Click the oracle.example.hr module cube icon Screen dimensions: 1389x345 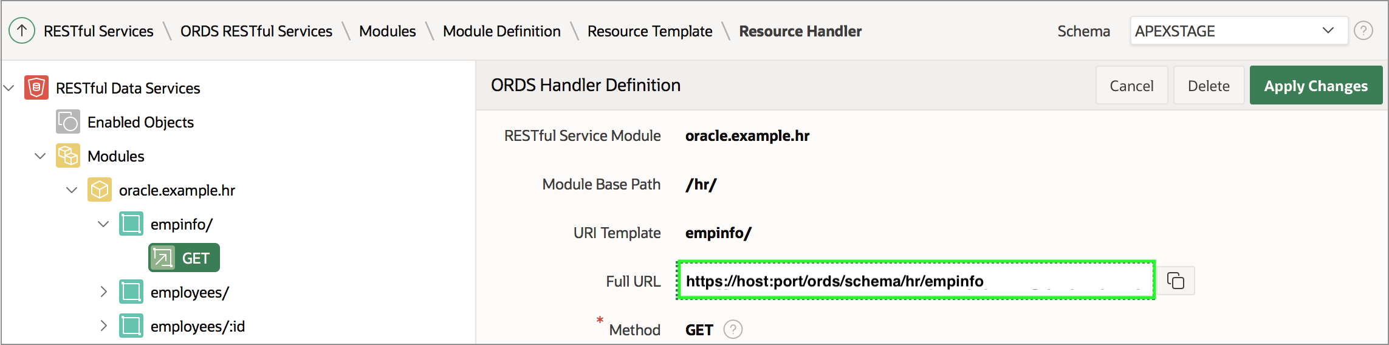(x=100, y=190)
